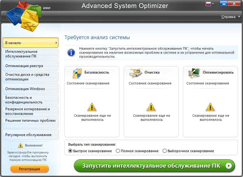Click the warning triangle in Оптимизировать panel
243x177 pixels.
pos(210,107)
